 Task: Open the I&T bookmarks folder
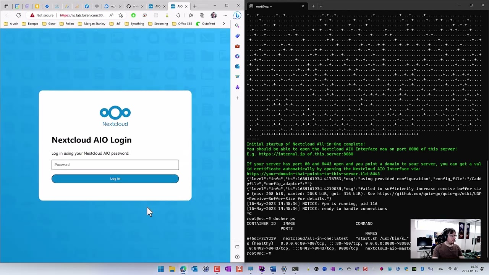(x=115, y=24)
